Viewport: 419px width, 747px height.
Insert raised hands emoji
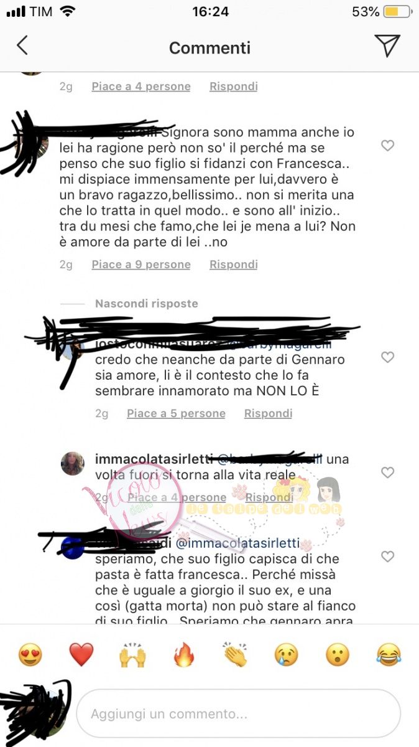click(132, 655)
